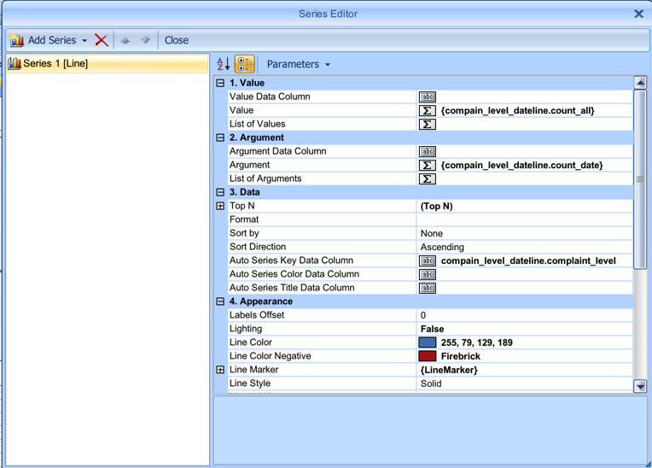Screen dimensions: 652x468
Task: Collapse the 3. Data section
Action: [x=220, y=192]
